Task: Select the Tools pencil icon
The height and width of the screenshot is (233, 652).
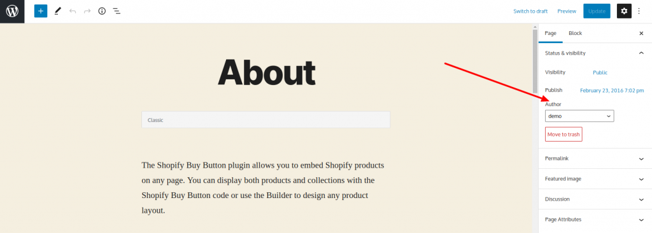Action: point(58,11)
